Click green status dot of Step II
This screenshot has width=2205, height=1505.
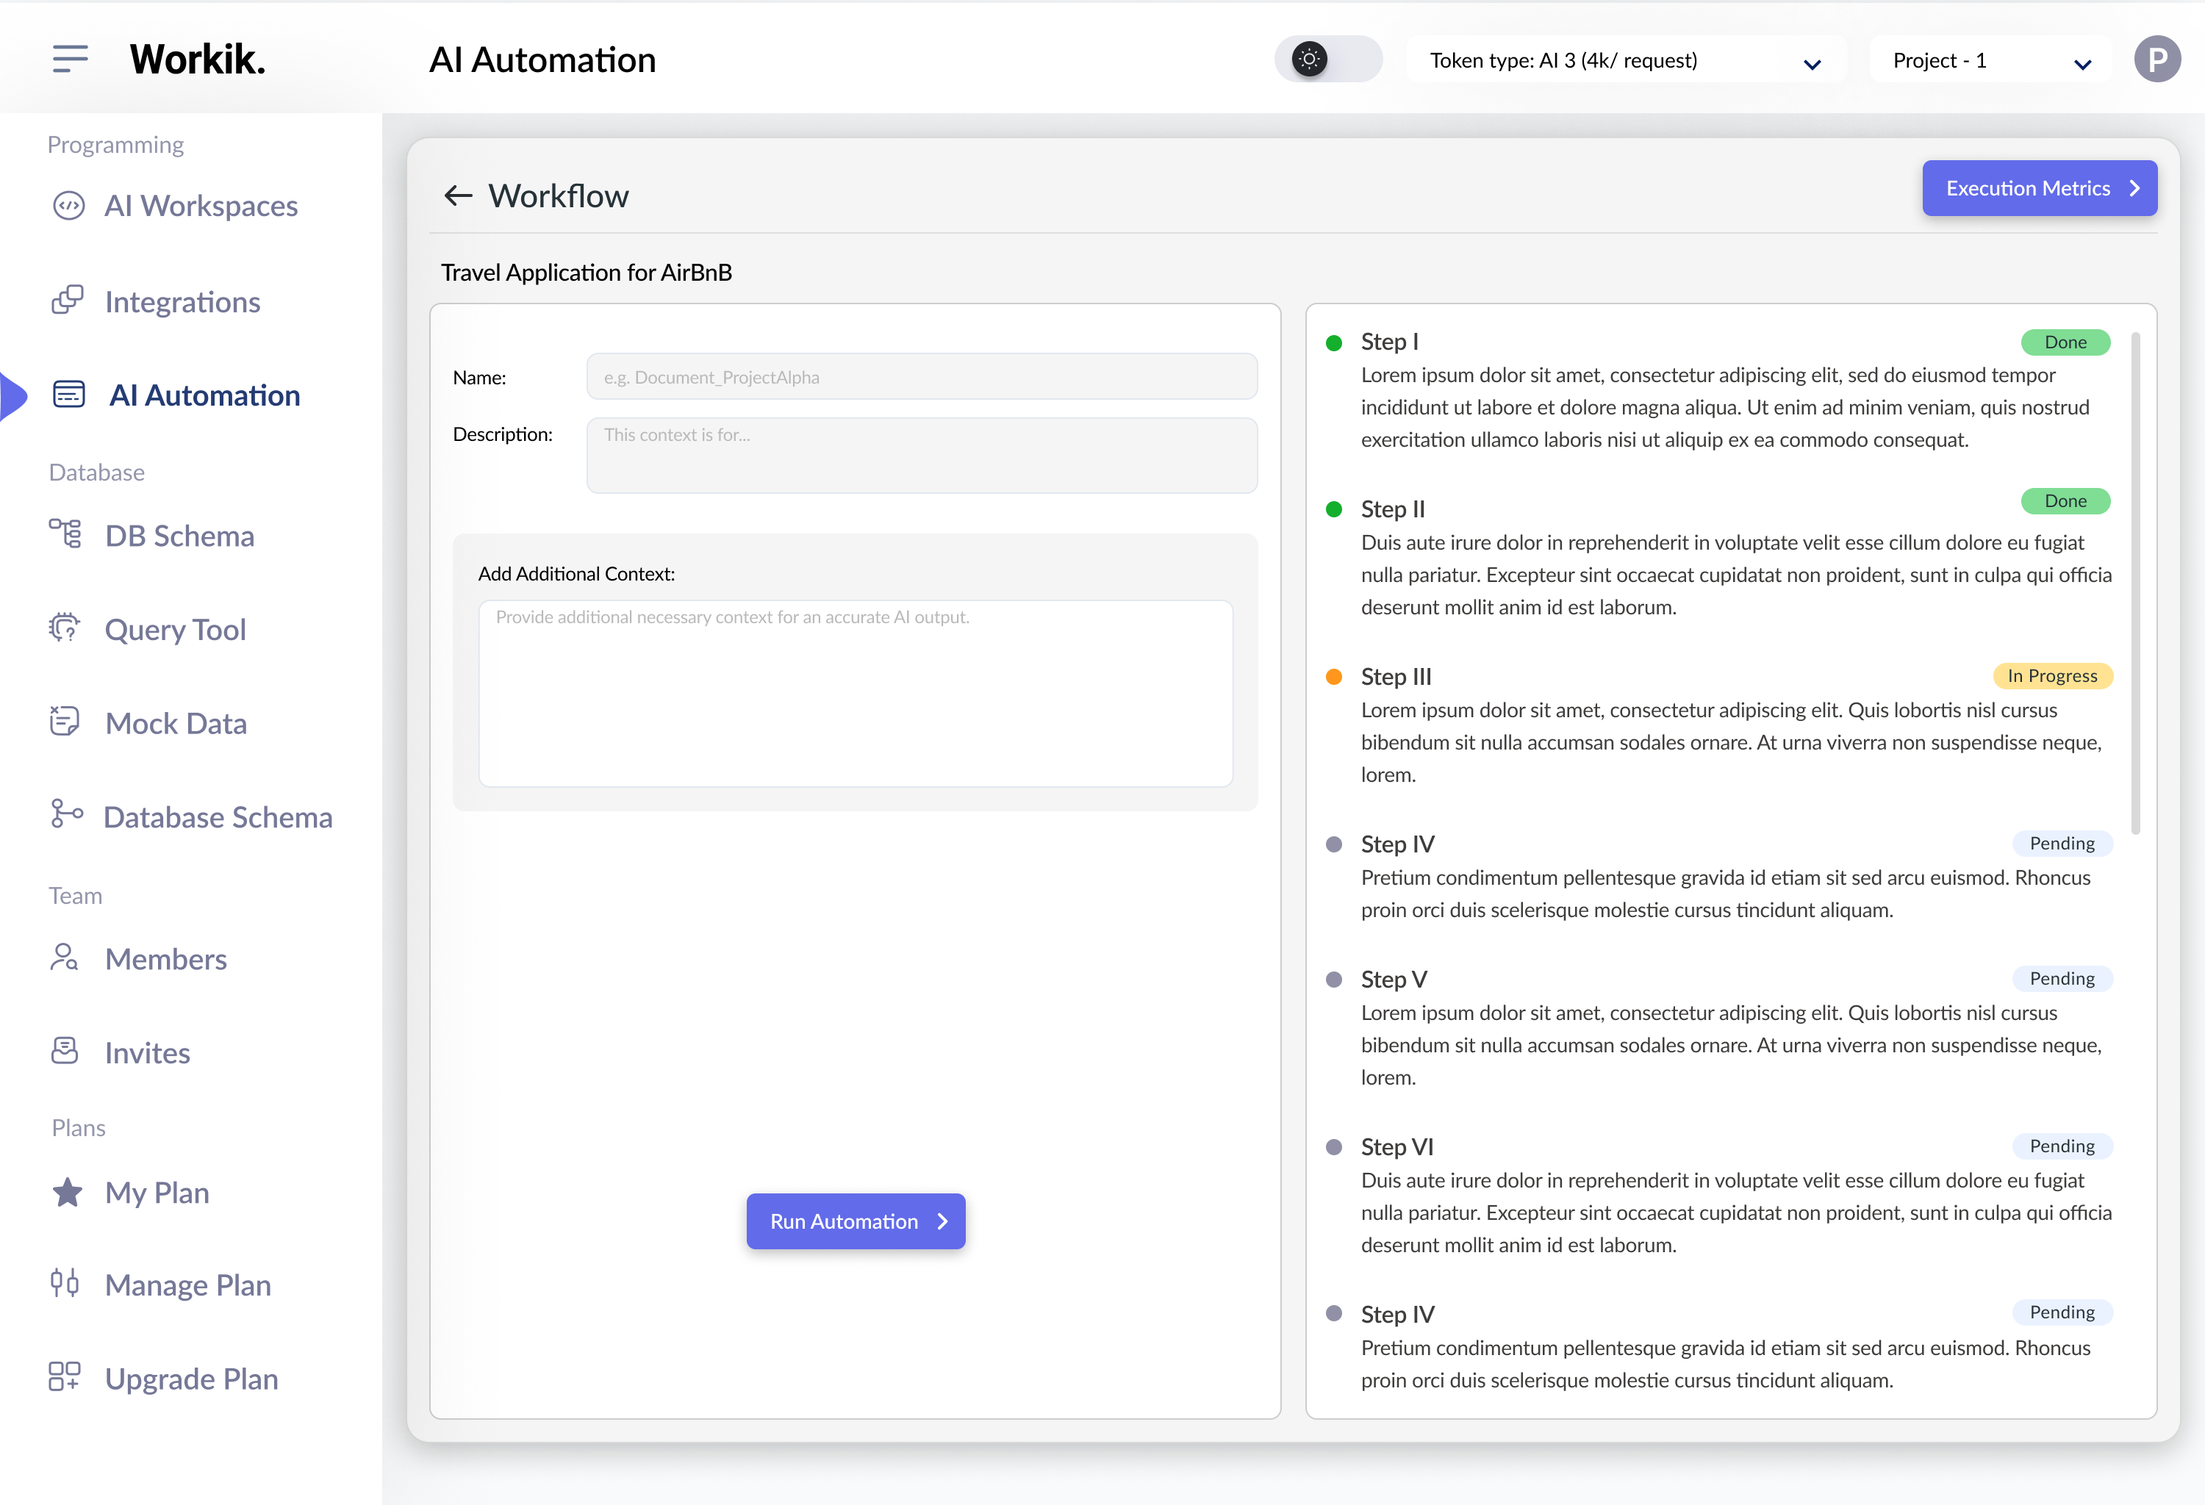(x=1333, y=509)
